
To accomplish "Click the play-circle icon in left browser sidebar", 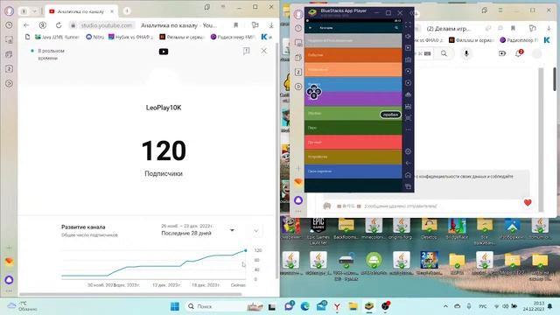I will (x=9, y=83).
